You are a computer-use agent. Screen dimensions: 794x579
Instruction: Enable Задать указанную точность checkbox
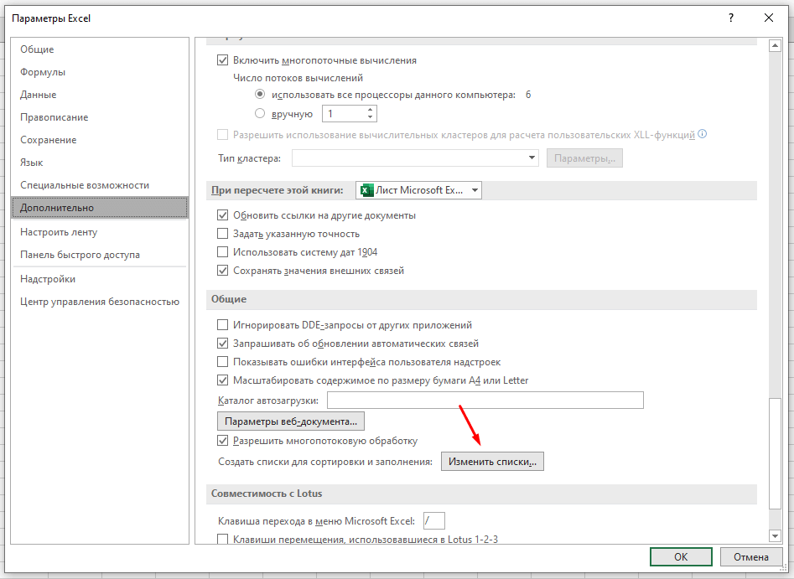[x=222, y=233]
